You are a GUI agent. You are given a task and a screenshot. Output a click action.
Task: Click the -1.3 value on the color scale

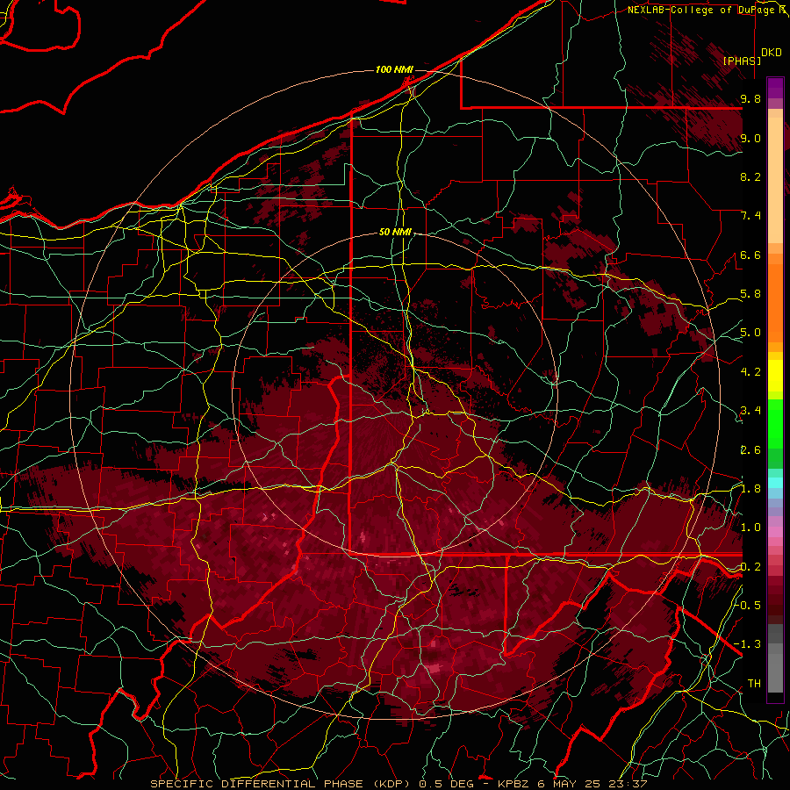point(748,644)
